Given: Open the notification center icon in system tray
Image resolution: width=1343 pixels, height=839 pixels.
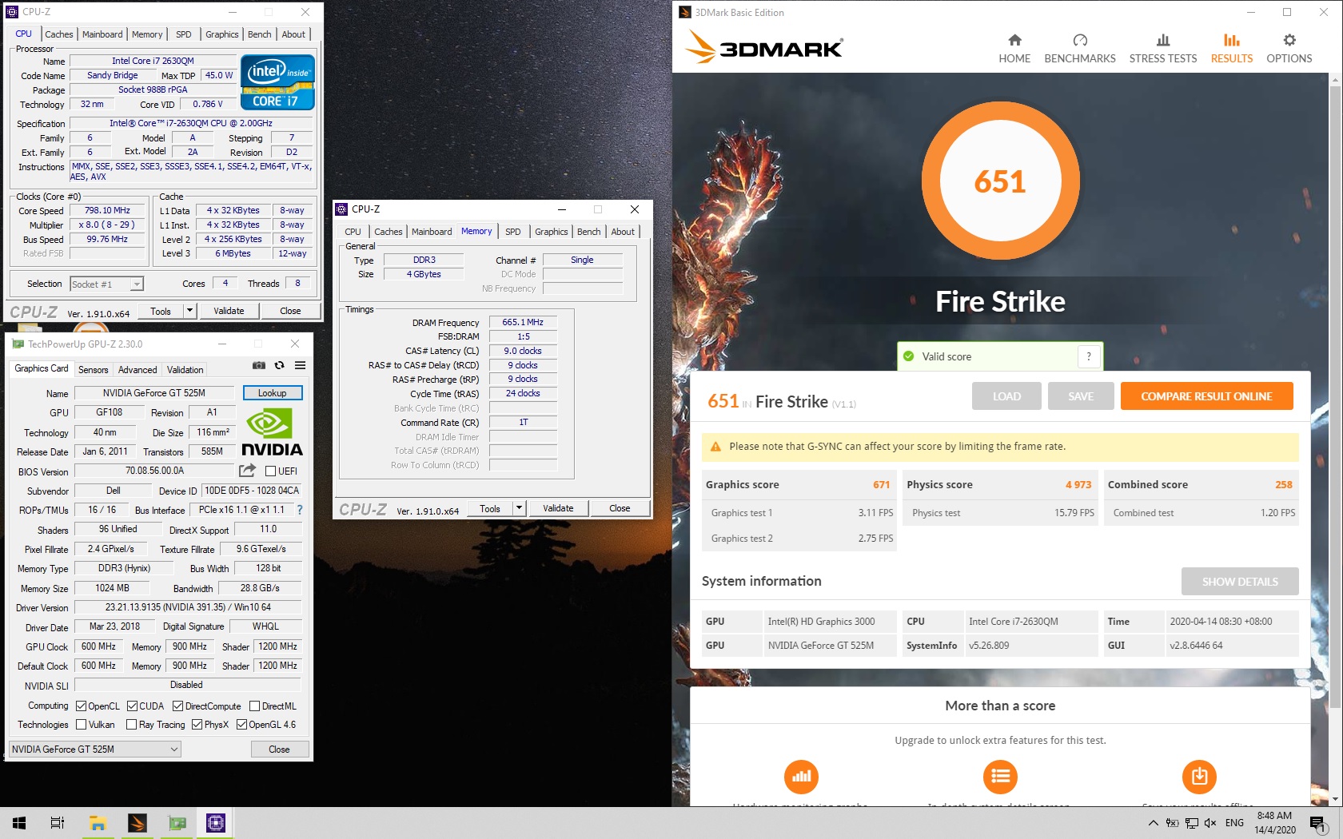Looking at the screenshot, I should (1317, 823).
